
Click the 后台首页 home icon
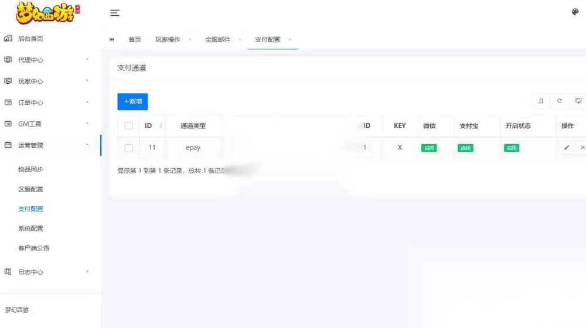point(8,38)
